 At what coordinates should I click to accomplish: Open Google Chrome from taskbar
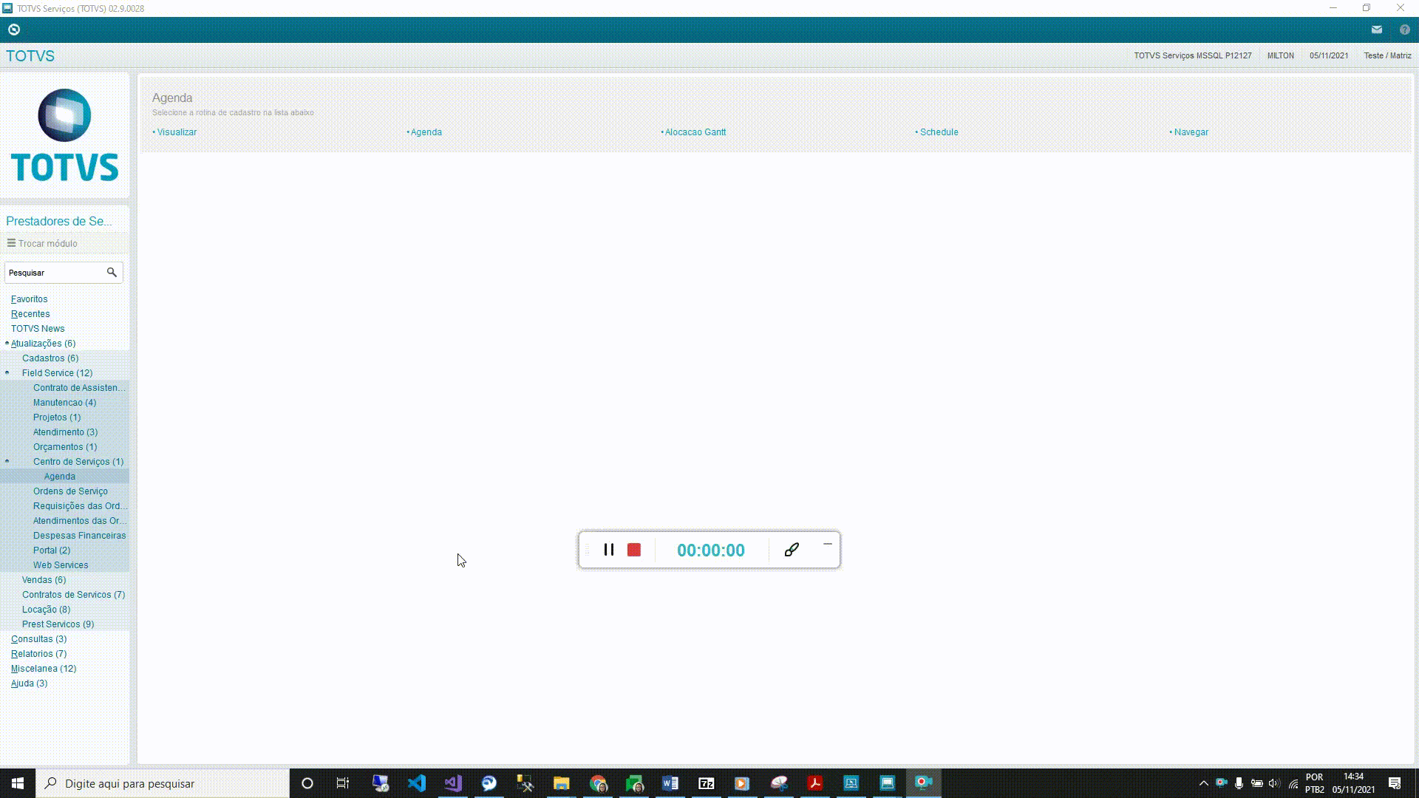coord(598,783)
